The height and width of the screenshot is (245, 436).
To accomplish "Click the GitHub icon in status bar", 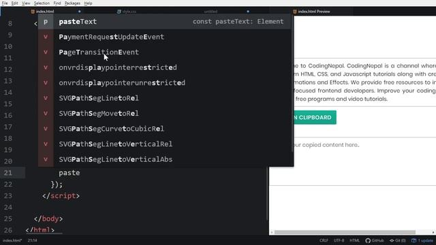I will pos(368,240).
